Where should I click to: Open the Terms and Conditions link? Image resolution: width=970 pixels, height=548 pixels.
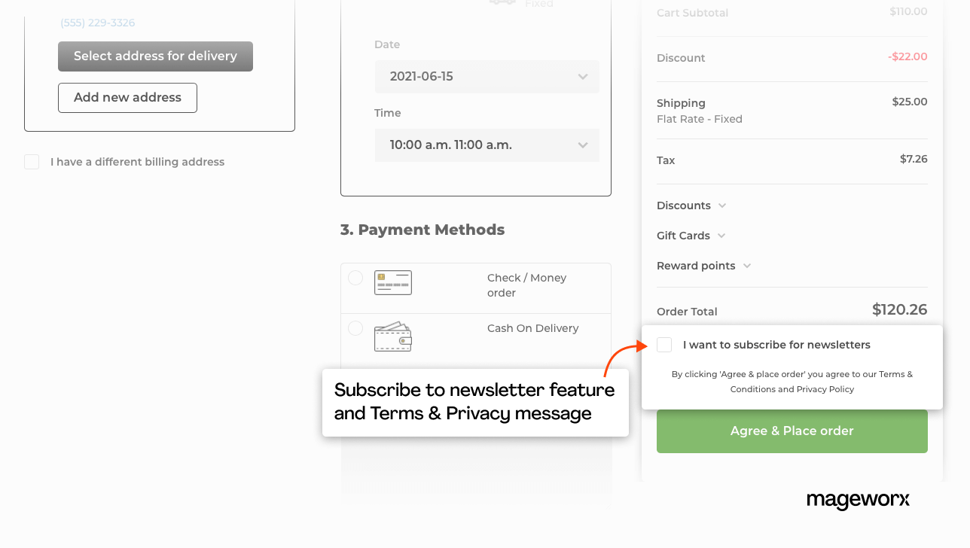(895, 374)
